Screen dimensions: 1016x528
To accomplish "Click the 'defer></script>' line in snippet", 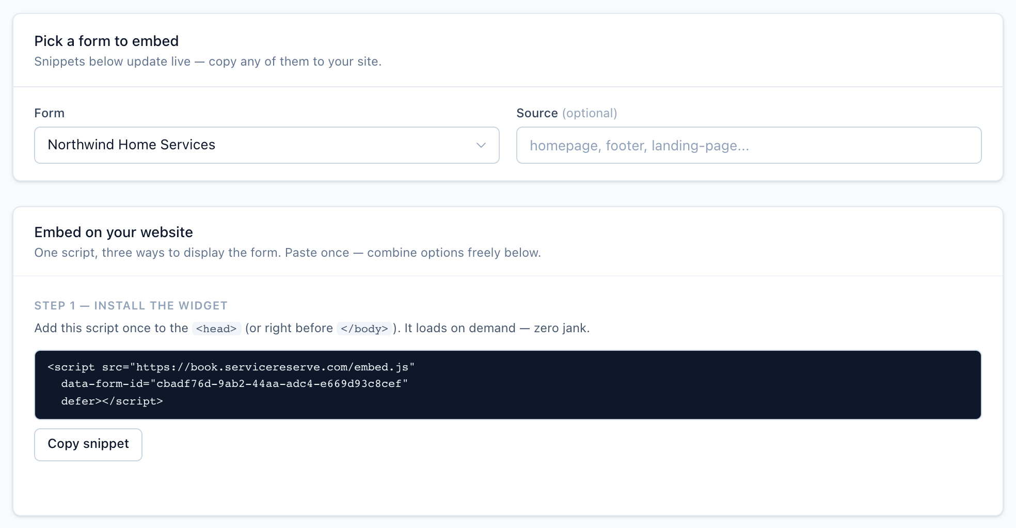I will pos(112,401).
